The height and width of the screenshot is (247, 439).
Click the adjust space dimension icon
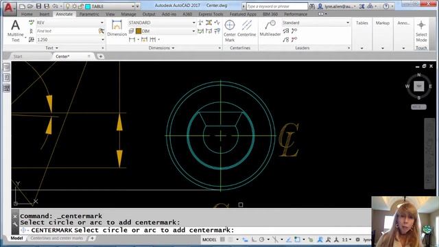click(209, 23)
